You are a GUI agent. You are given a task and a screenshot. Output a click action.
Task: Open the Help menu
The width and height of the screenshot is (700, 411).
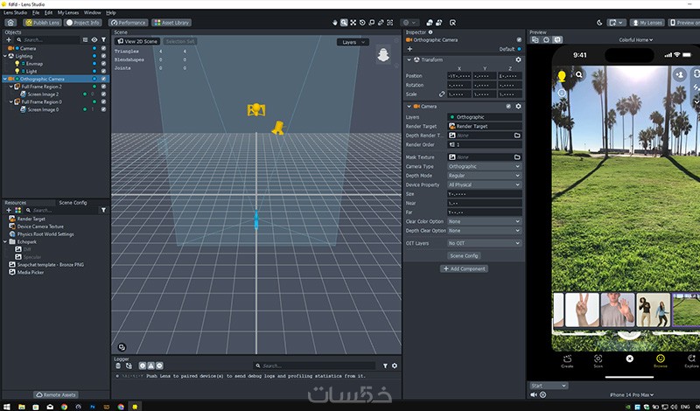click(111, 13)
